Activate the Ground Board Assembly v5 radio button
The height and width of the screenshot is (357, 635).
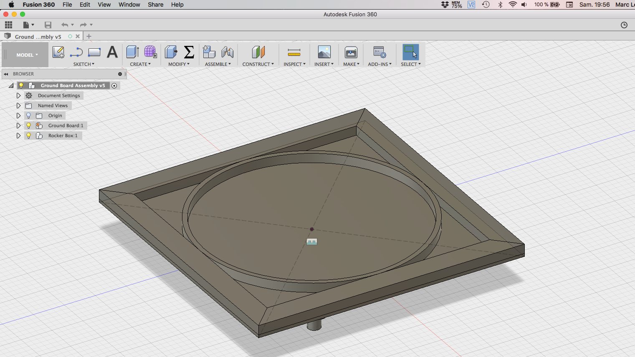pos(114,85)
